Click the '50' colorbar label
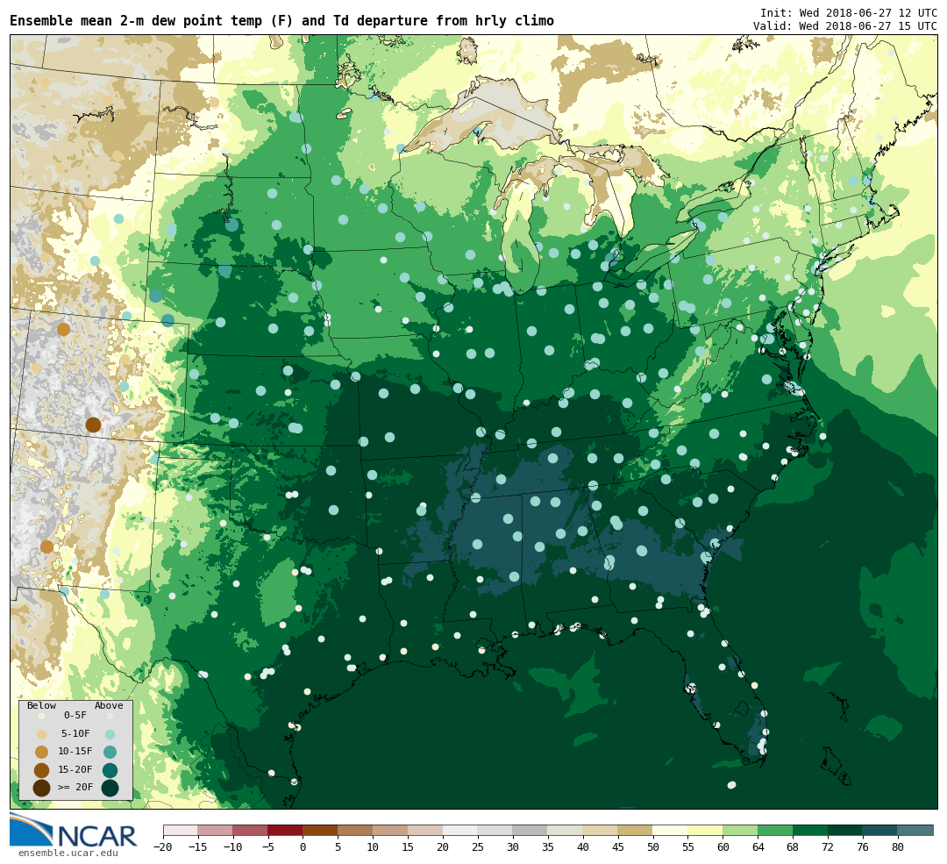The height and width of the screenshot is (864, 947). coord(653,847)
